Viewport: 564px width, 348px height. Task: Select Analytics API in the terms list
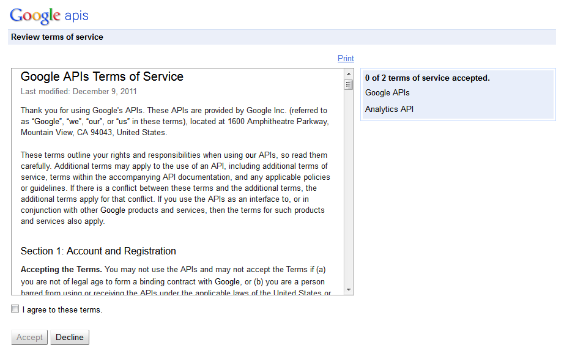[389, 109]
